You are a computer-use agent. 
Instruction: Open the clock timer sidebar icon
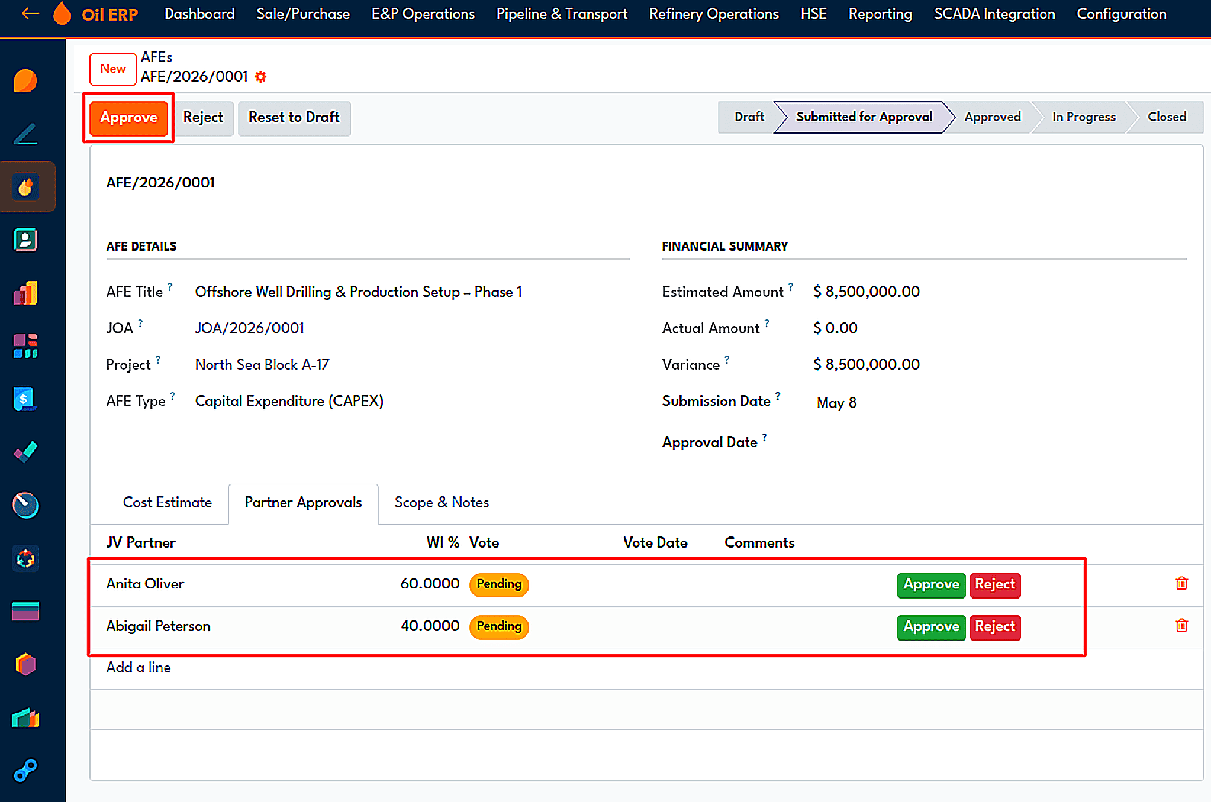(x=25, y=505)
